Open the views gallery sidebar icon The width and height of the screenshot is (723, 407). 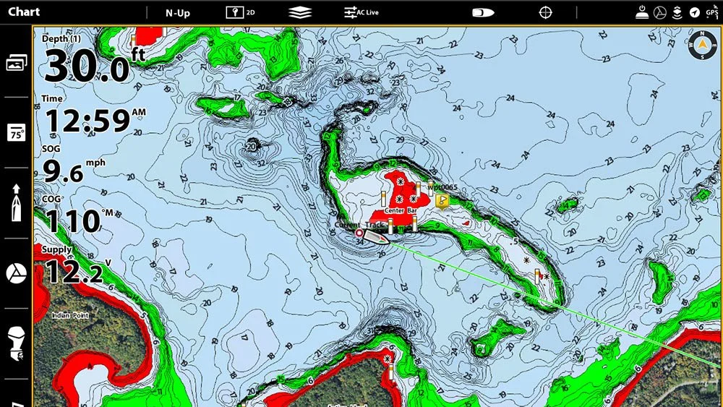(16, 62)
